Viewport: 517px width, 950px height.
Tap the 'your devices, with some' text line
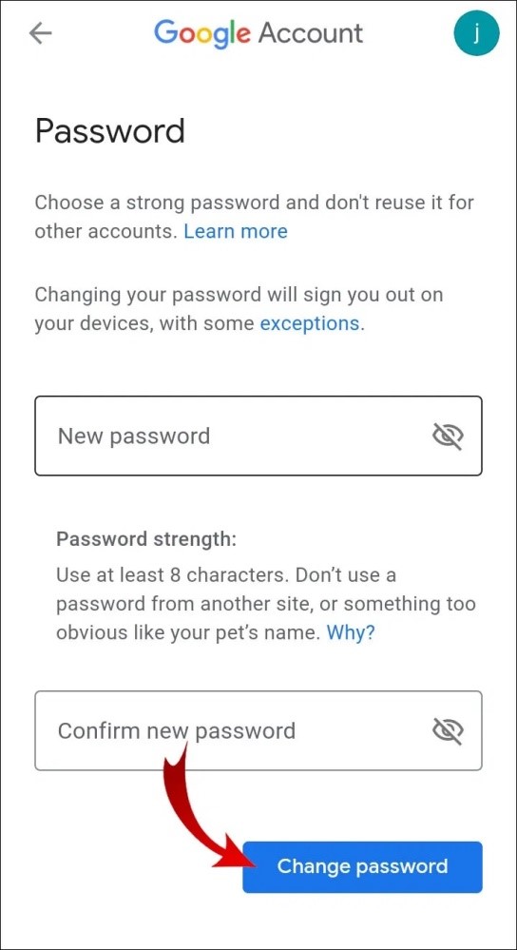[144, 323]
